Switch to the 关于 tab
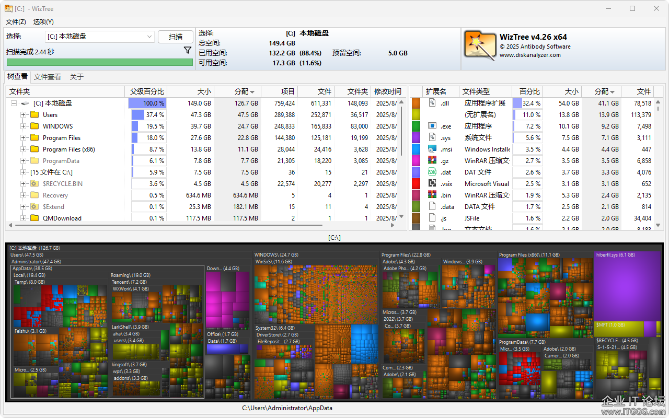Viewport: 669px width, 418px height. [x=77, y=77]
